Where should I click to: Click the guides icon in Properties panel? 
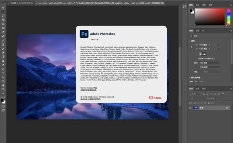click(x=202, y=82)
